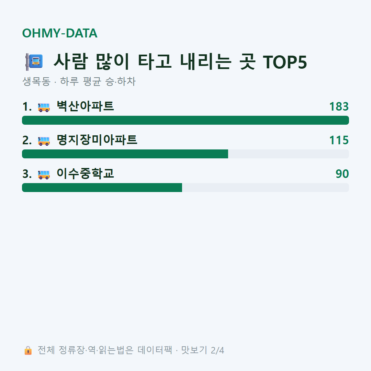Select the 명지장미아파트 stop name

(97, 139)
